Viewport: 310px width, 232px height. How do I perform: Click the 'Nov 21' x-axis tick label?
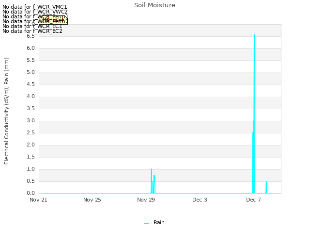[38, 200]
